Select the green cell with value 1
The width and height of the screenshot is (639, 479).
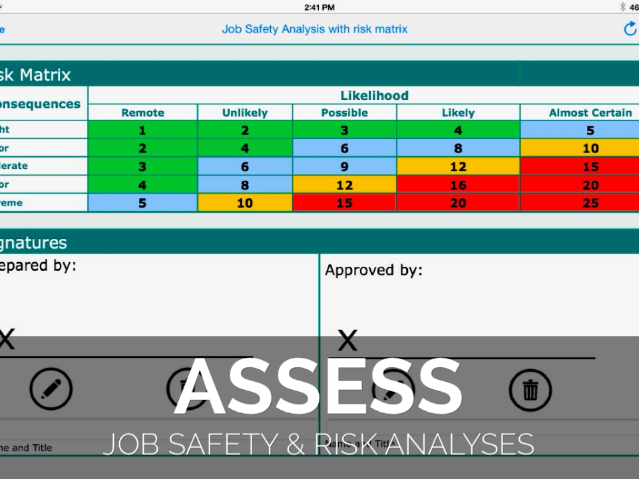142,130
